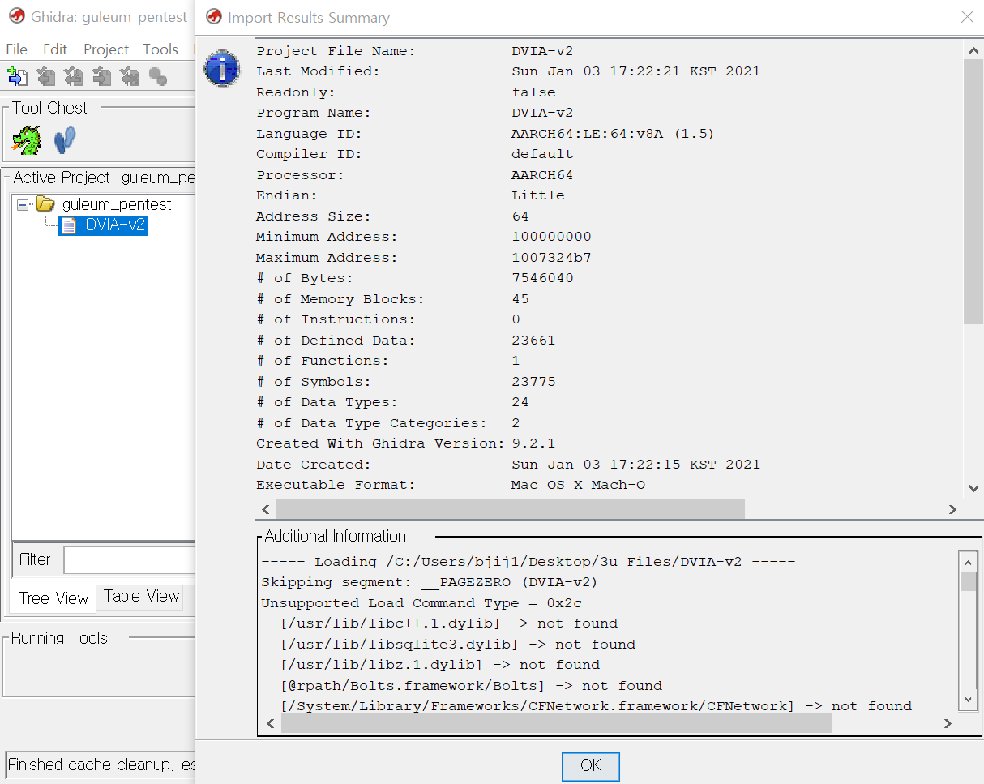984x784 pixels.
Task: Click the grayed Check In toolbar icon
Action: [101, 76]
